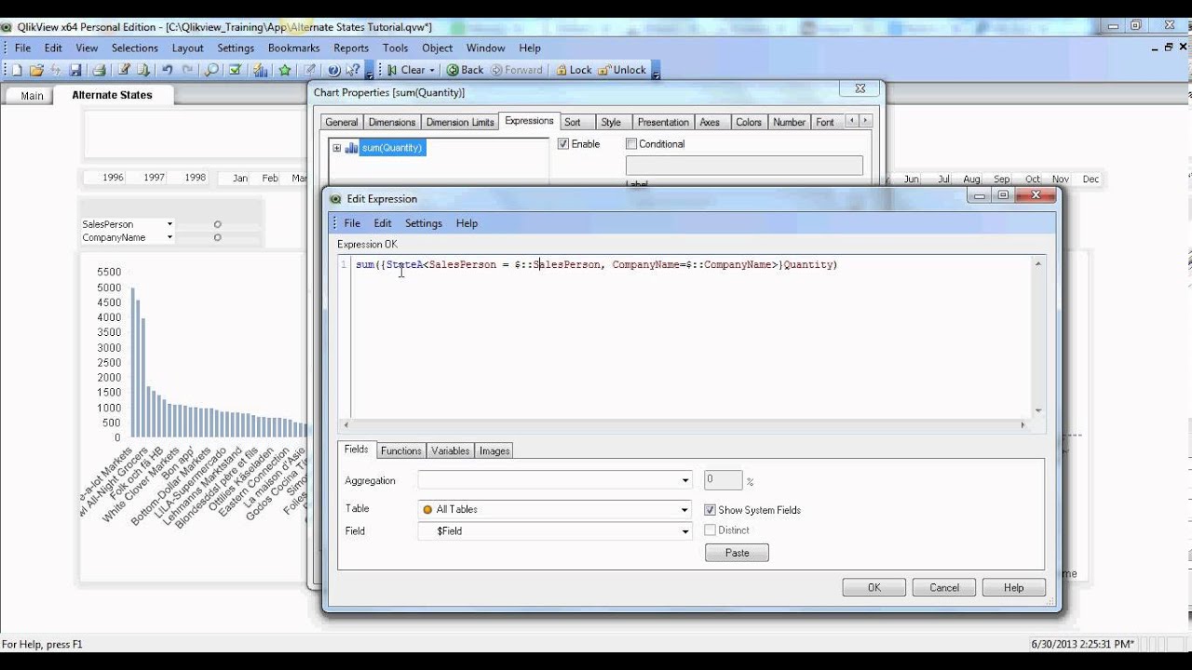Undo the last layout change

pos(168,70)
